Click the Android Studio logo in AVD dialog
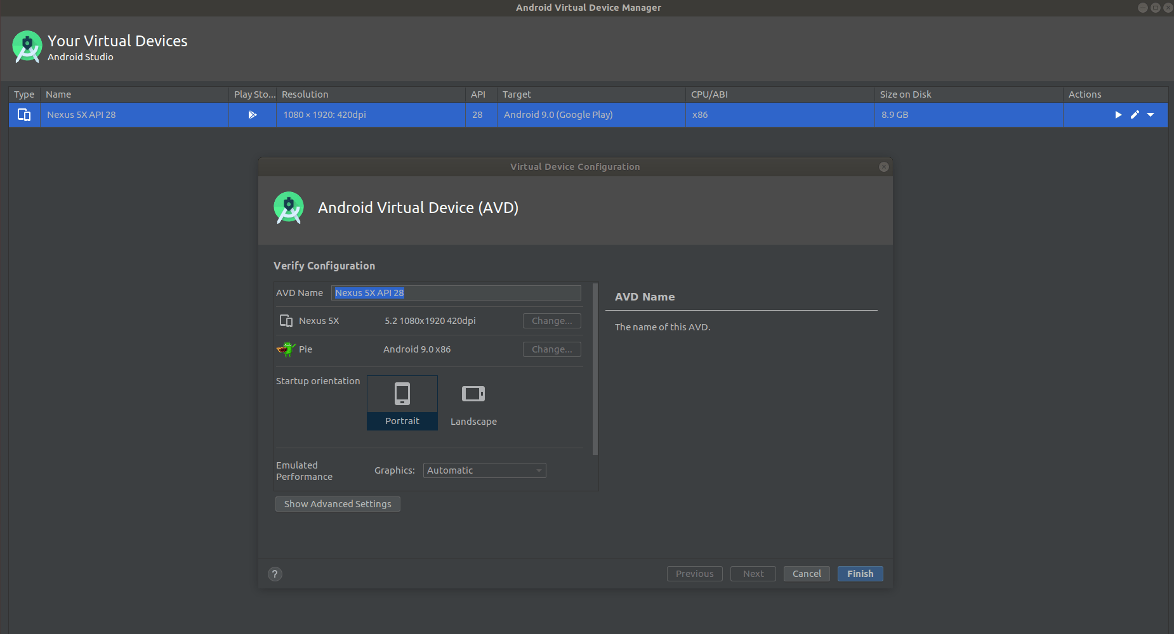The image size is (1174, 634). (x=289, y=208)
